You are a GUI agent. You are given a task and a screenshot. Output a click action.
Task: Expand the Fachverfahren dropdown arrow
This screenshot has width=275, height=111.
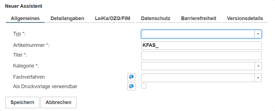258,78
